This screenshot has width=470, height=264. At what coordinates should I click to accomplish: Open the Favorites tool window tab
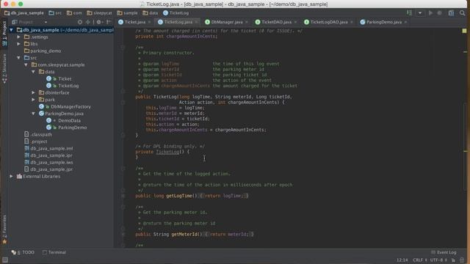point(4,229)
